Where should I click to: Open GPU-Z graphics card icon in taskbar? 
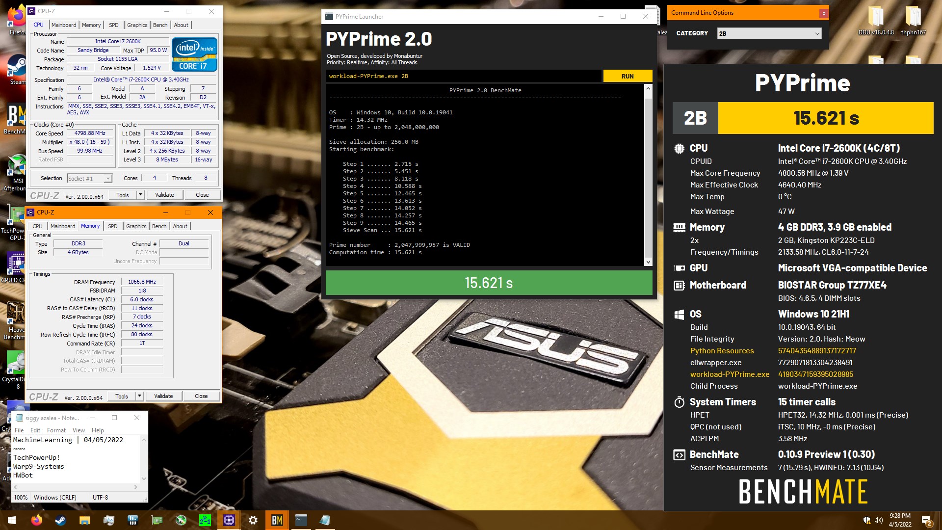tap(157, 520)
